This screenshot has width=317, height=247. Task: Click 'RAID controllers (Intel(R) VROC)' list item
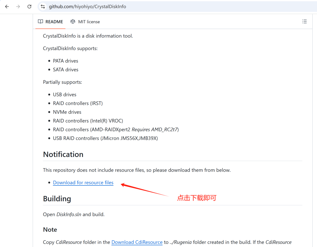pyautogui.click(x=88, y=121)
